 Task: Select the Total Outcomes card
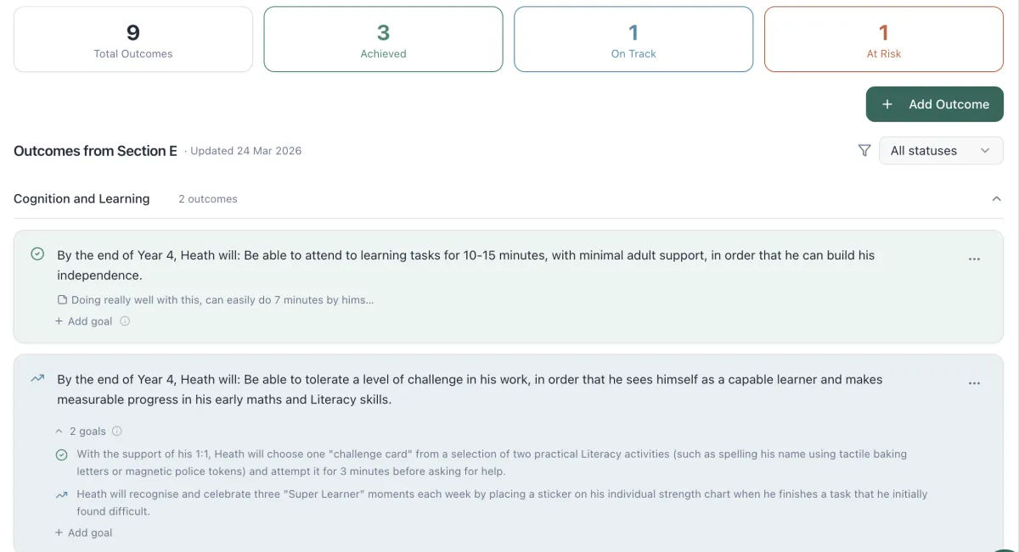pyautogui.click(x=133, y=39)
